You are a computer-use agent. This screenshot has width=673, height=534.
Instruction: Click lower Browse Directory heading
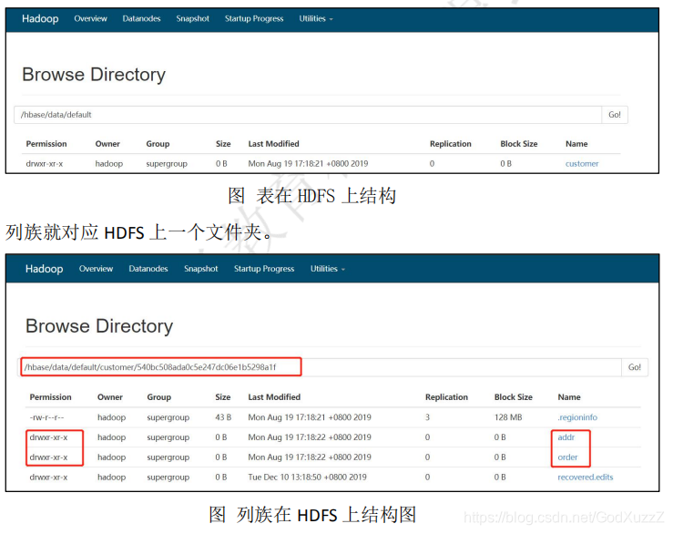[x=99, y=326]
